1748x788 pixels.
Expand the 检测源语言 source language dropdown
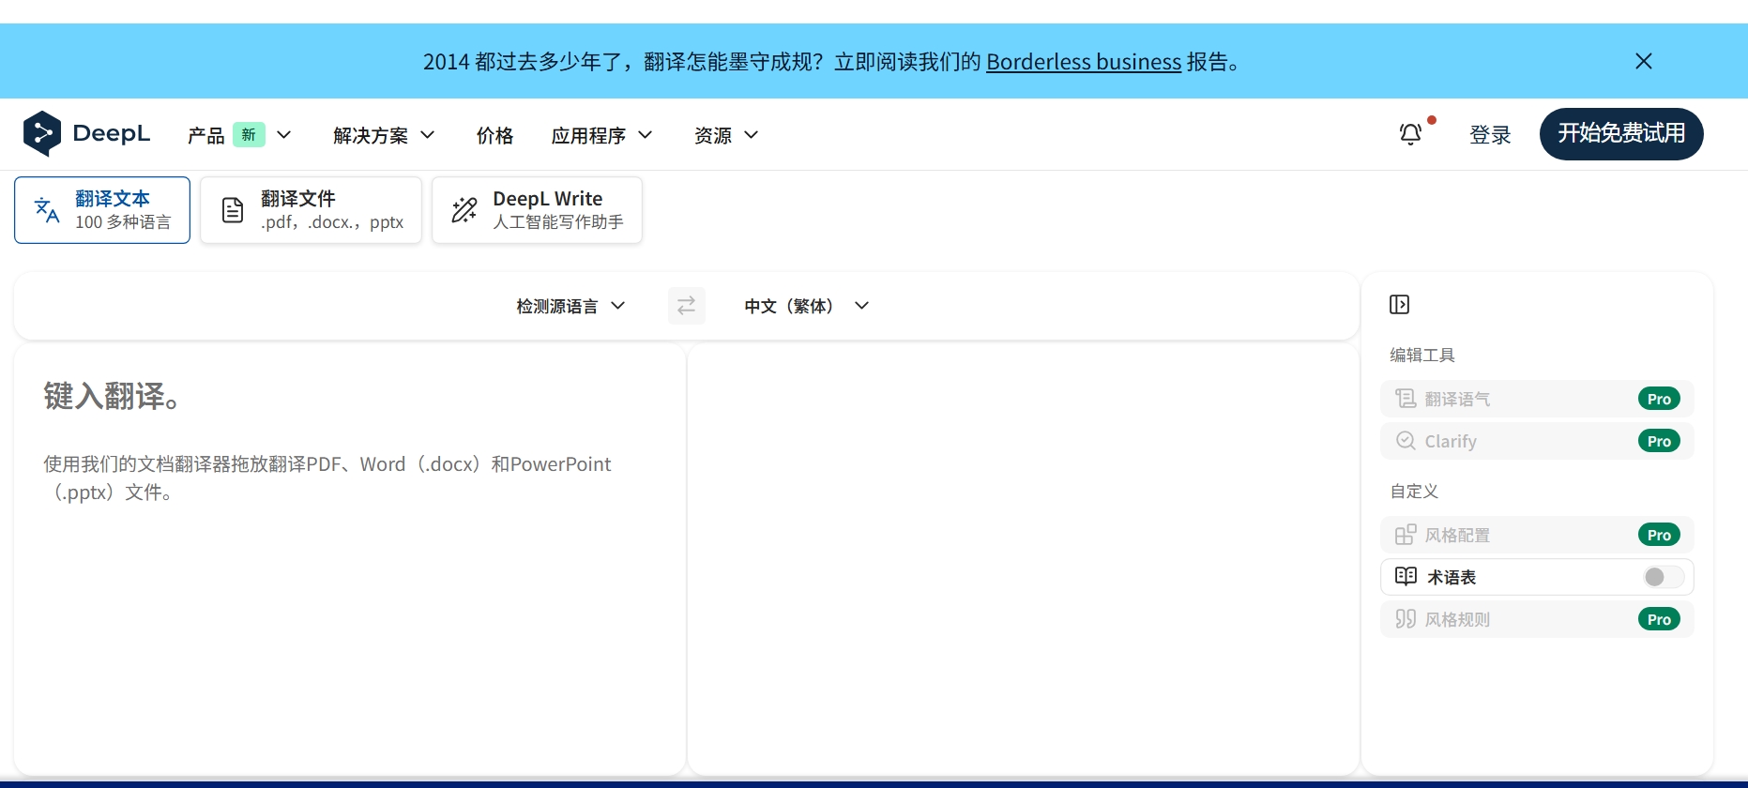[x=570, y=306]
